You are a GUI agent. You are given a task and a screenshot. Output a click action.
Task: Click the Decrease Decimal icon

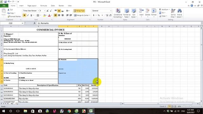click(110, 15)
